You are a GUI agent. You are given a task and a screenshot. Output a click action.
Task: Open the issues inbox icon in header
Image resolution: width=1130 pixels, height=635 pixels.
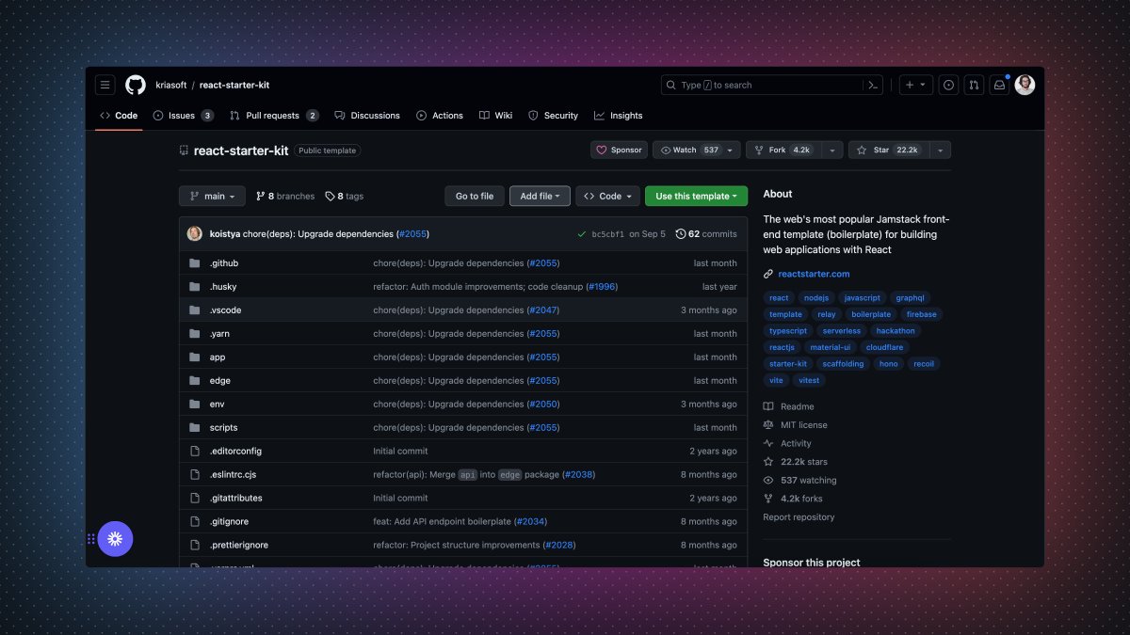(948, 85)
